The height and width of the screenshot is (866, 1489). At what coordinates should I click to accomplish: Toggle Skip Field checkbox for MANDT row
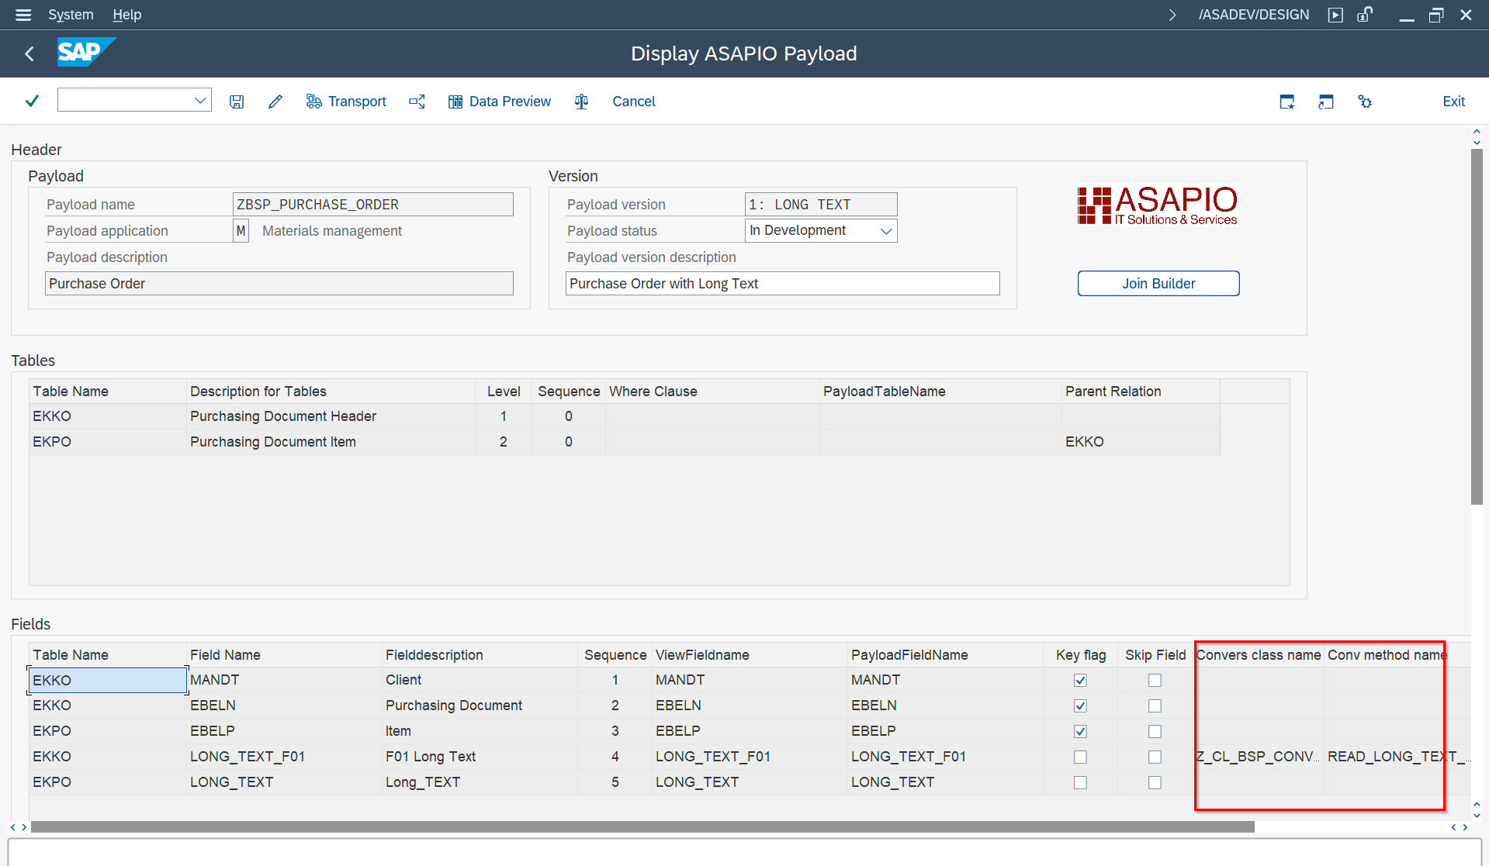point(1155,681)
